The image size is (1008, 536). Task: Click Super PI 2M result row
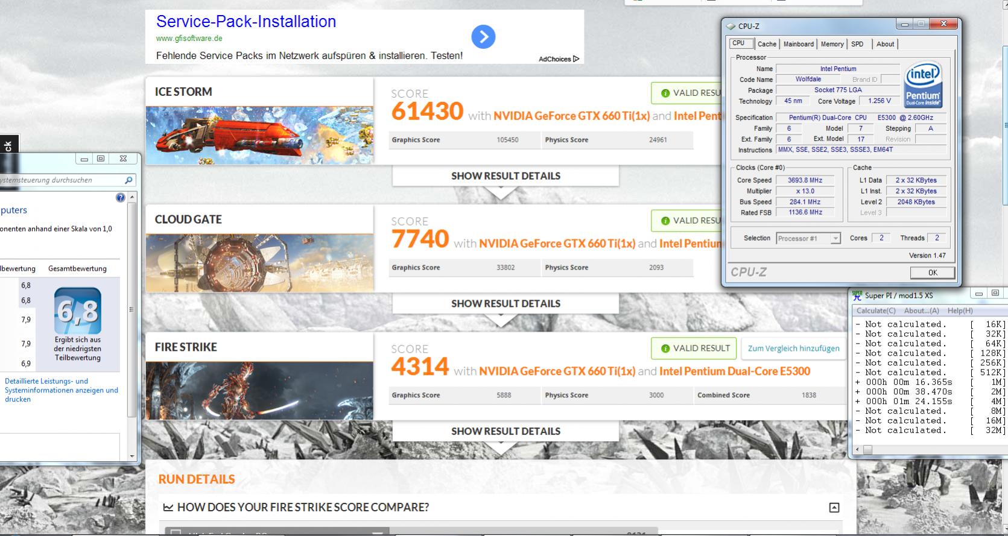pyautogui.click(x=930, y=392)
